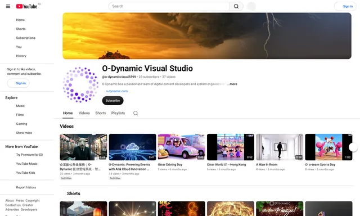Click the Developers footer link
This screenshot has height=216, width=360.
point(29,210)
